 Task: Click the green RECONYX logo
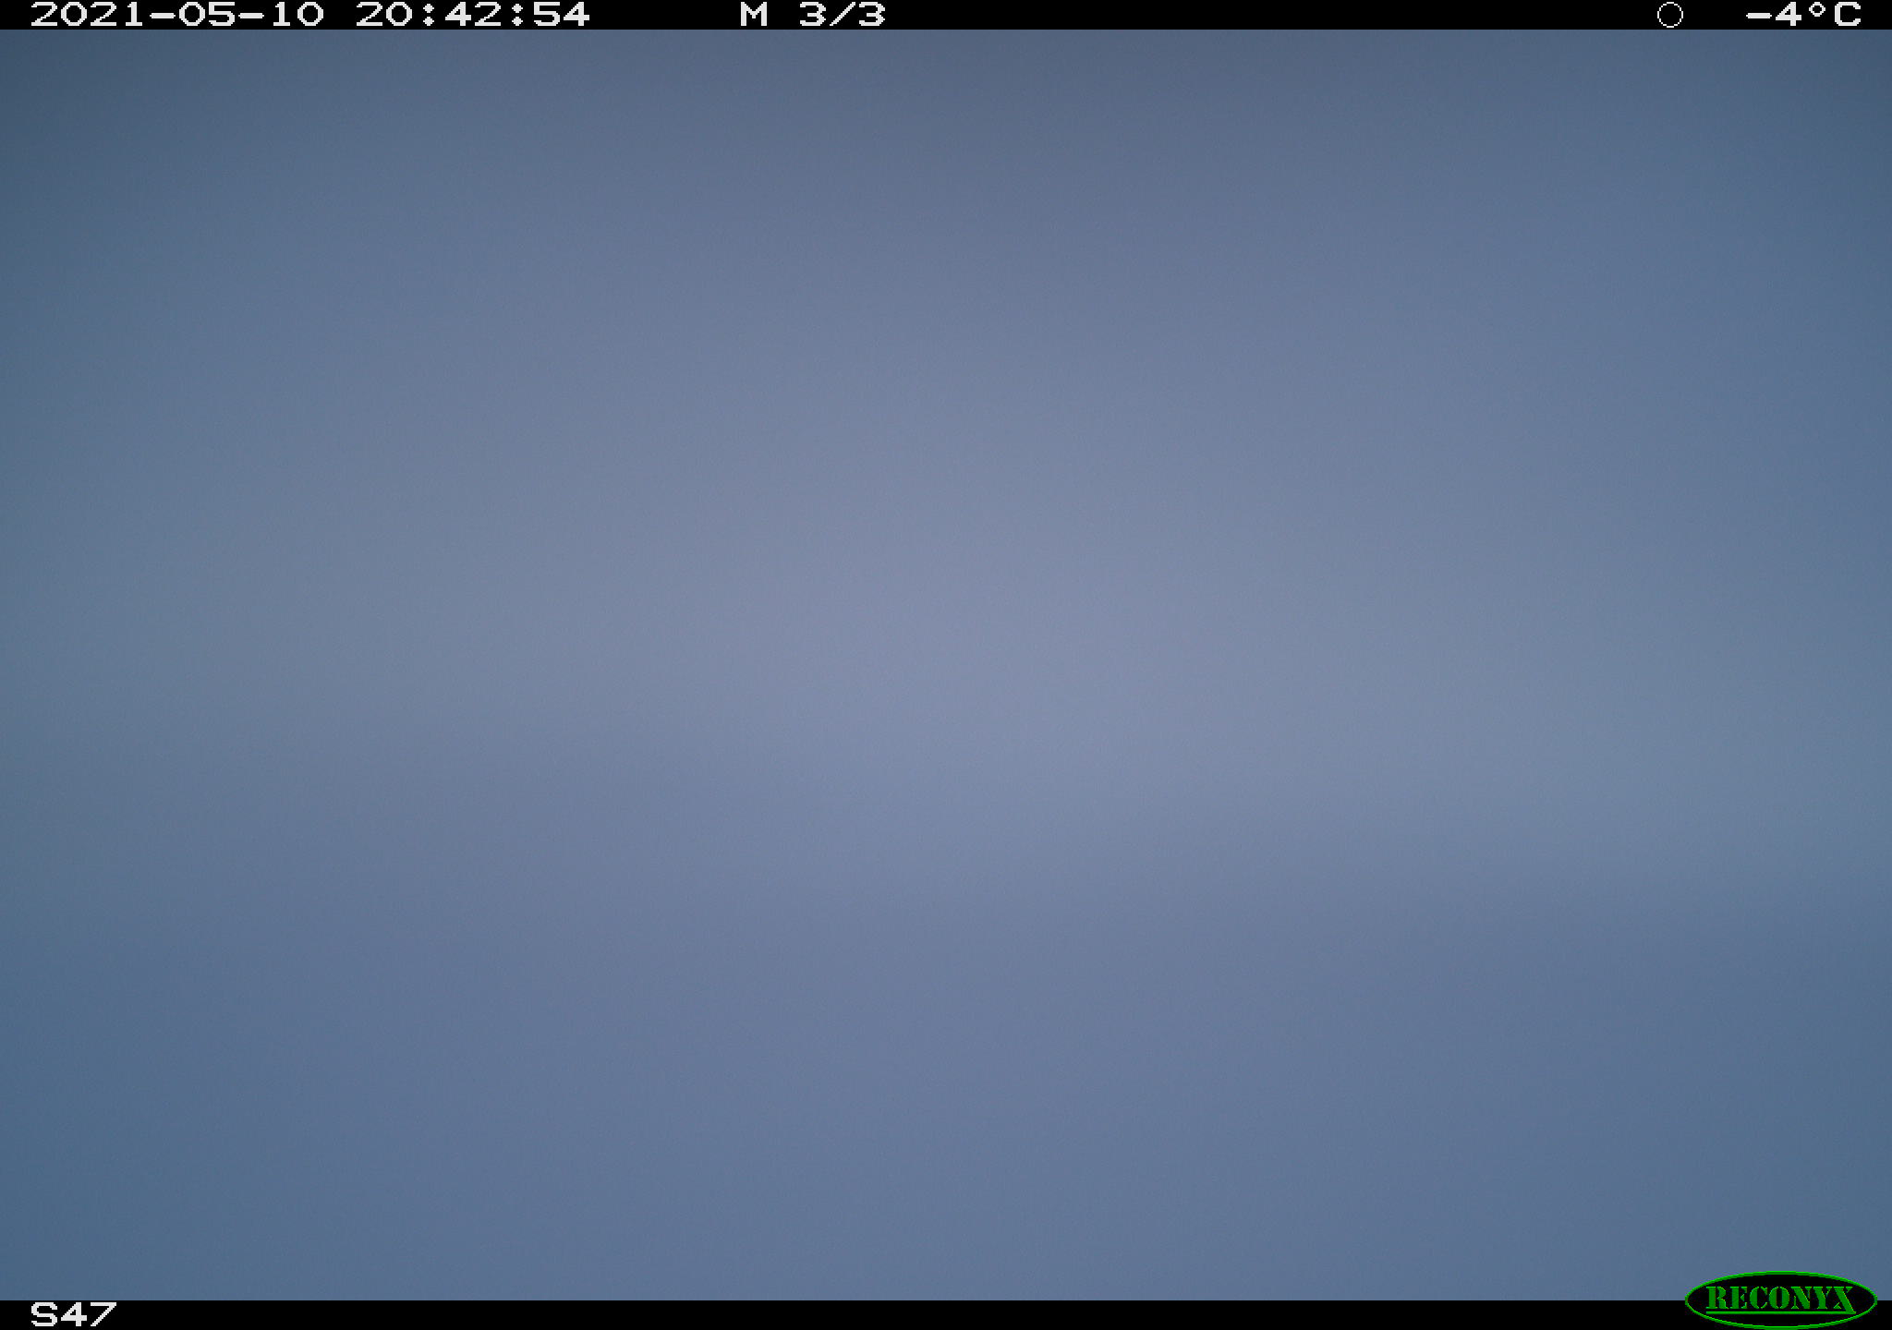point(1780,1299)
